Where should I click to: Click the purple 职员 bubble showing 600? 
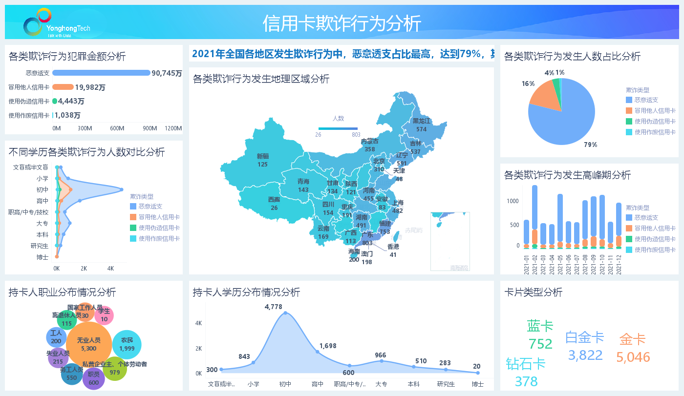click(93, 379)
